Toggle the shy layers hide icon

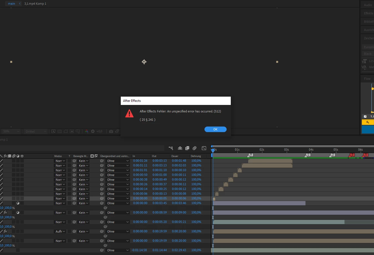(180, 148)
